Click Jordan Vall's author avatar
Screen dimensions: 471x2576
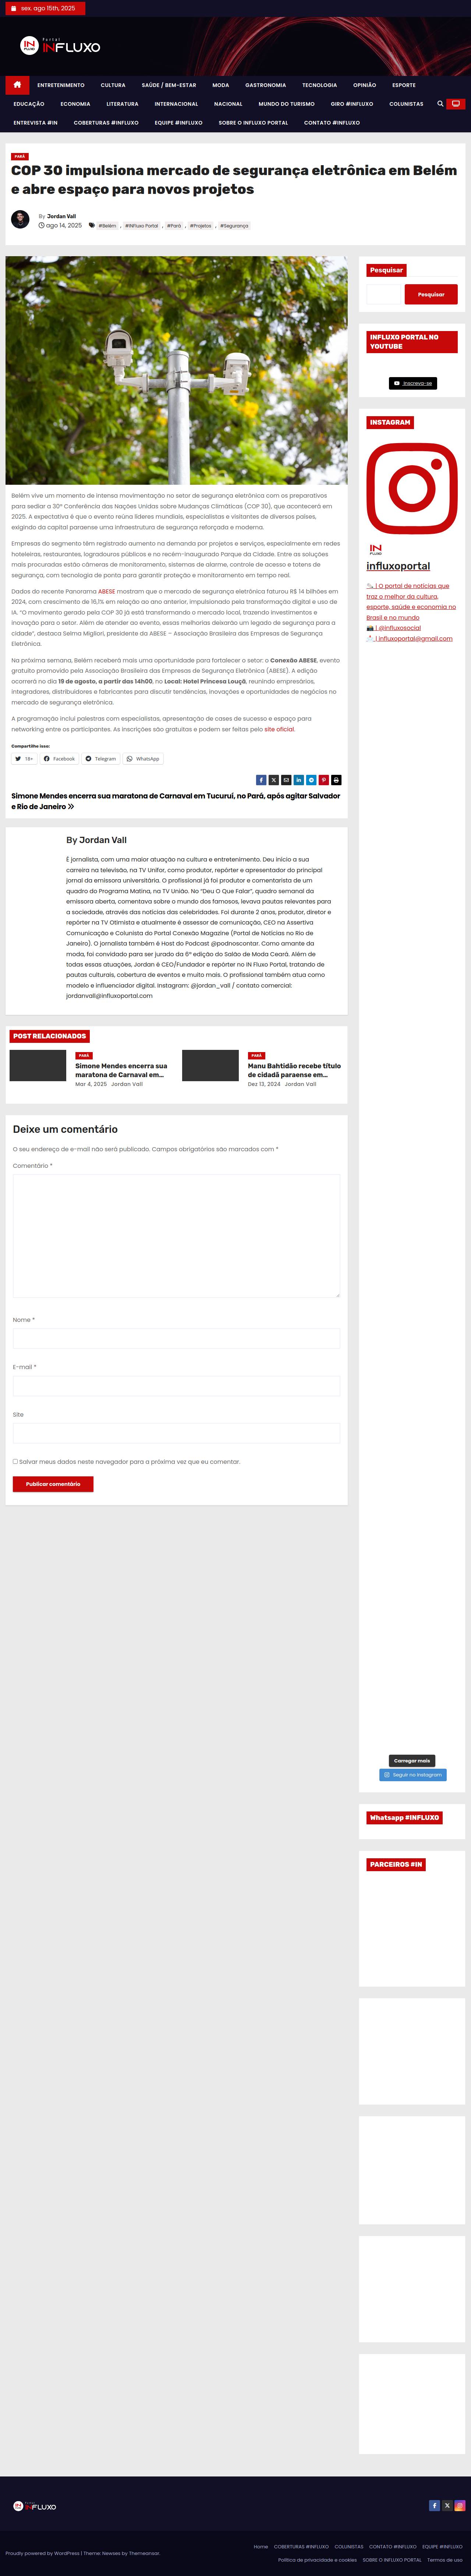click(x=20, y=219)
